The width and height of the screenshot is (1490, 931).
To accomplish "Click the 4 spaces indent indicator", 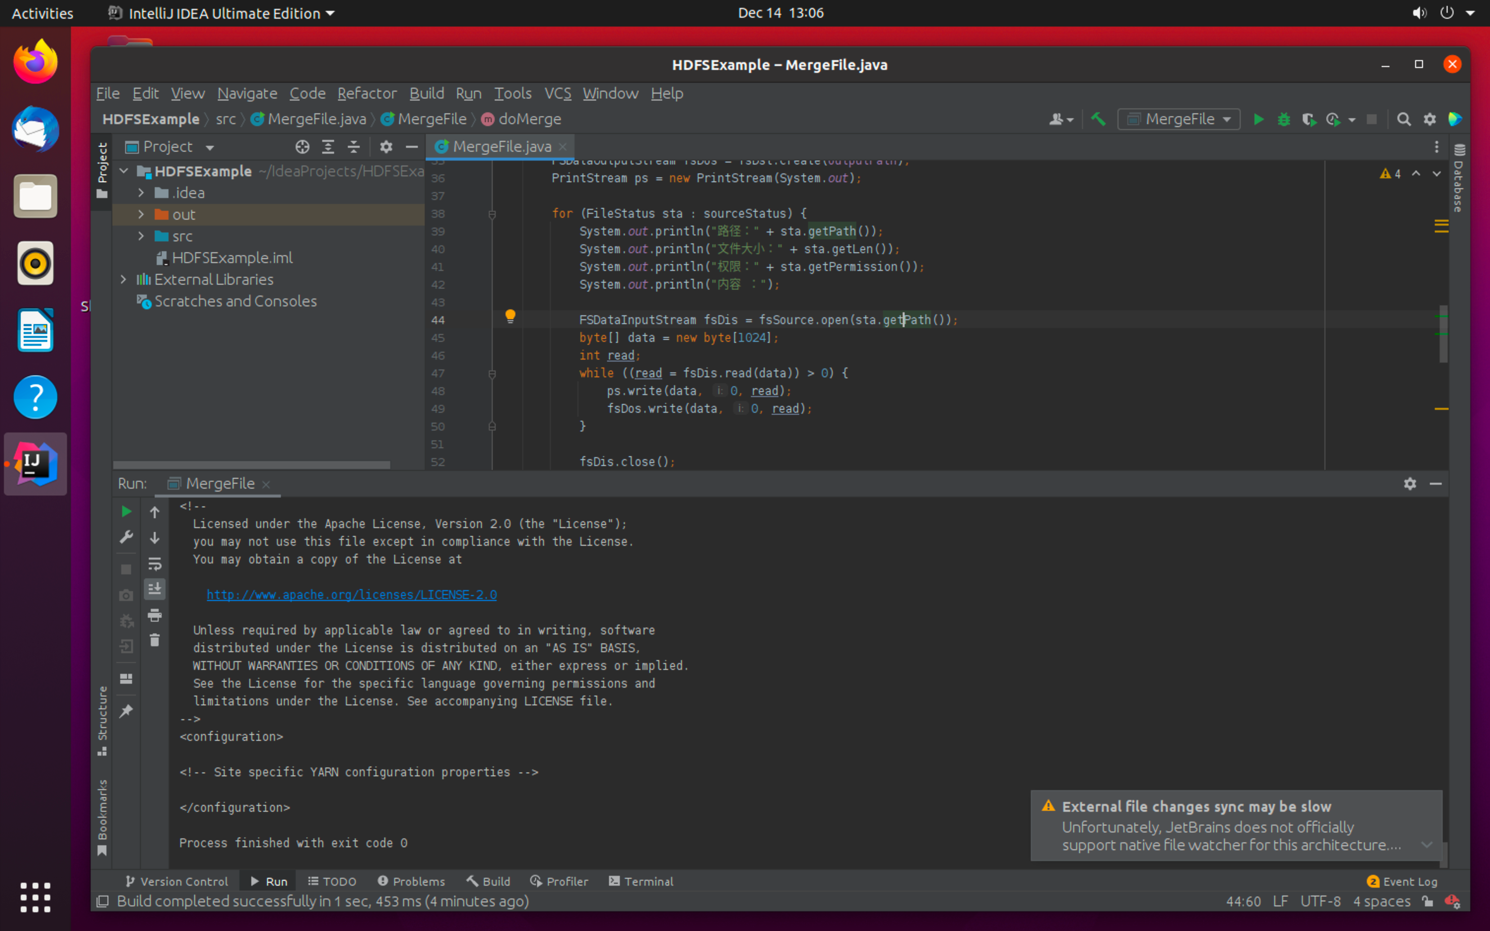I will pos(1382,901).
